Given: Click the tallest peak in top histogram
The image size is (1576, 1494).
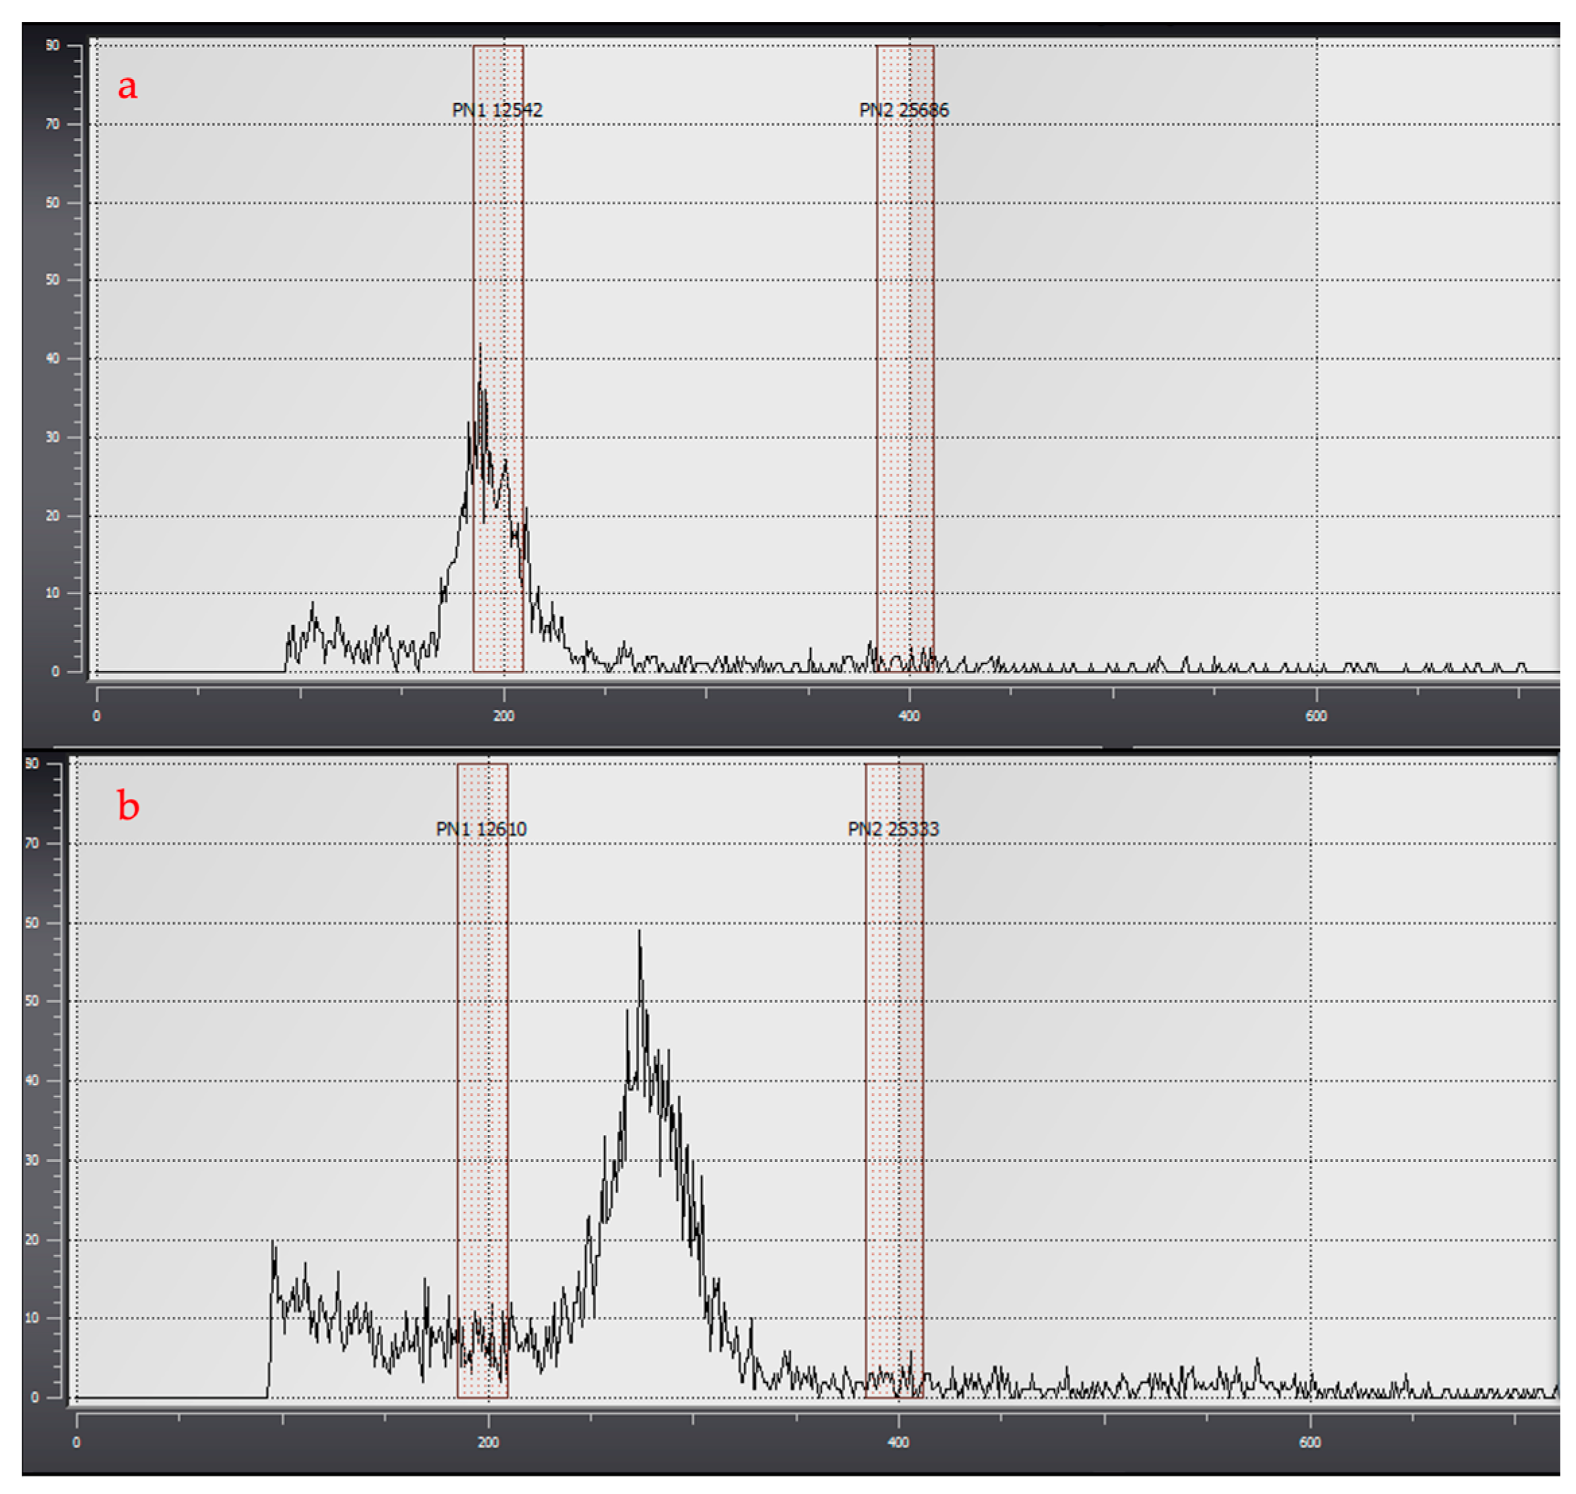Looking at the screenshot, I should tap(480, 346).
